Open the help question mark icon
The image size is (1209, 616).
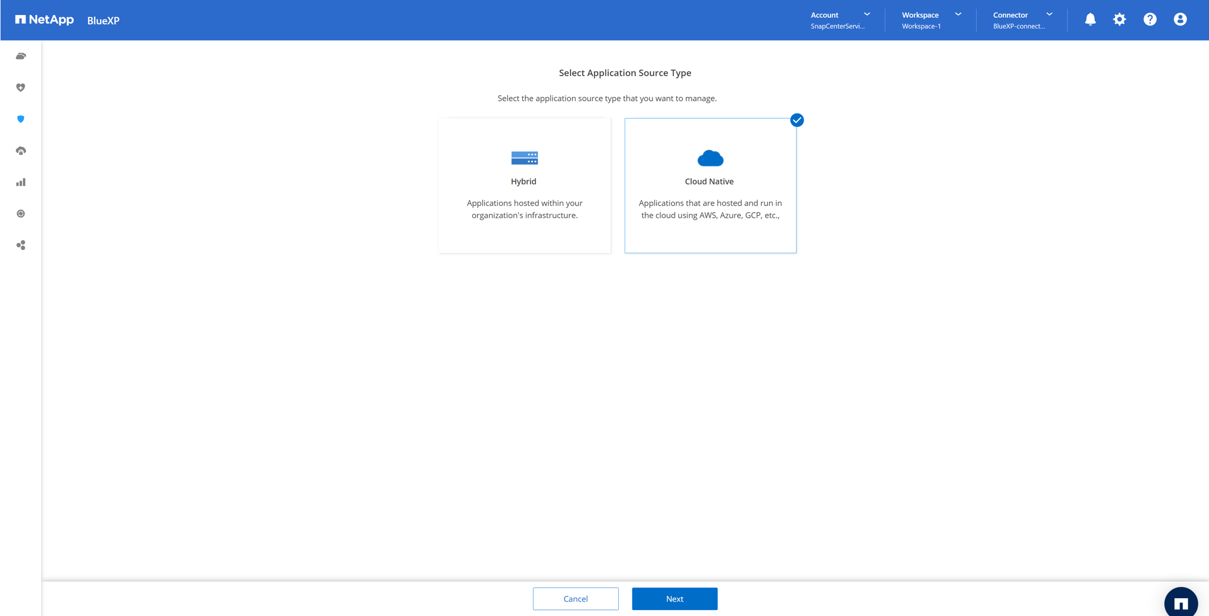[x=1150, y=19]
